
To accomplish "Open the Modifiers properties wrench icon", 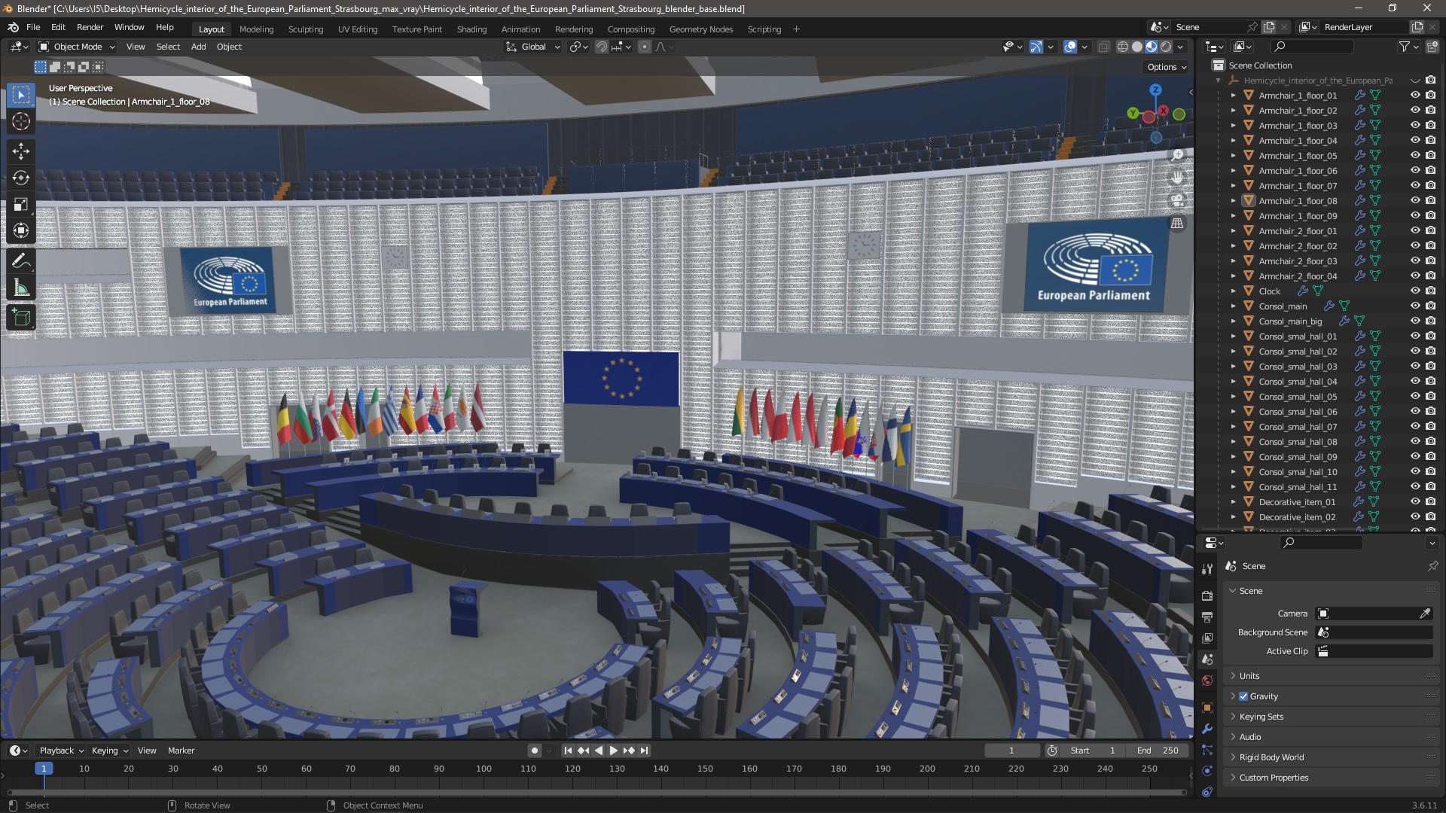I will coord(1207,729).
